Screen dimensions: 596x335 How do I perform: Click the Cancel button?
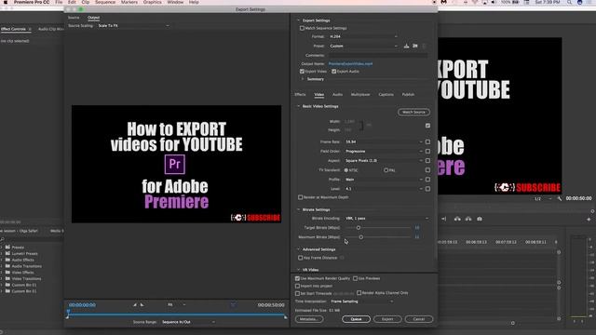(x=418, y=319)
